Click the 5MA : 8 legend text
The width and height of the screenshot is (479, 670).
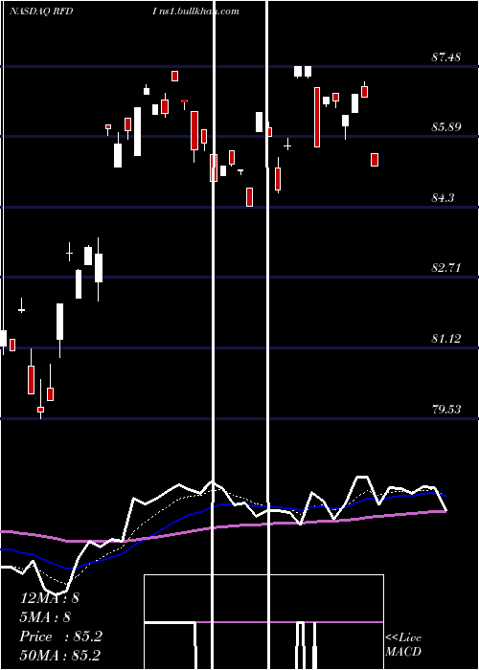click(45, 617)
